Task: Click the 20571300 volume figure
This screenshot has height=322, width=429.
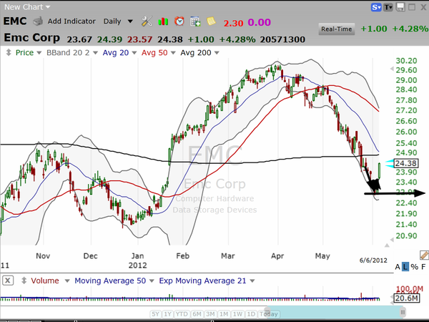Action: (x=282, y=39)
